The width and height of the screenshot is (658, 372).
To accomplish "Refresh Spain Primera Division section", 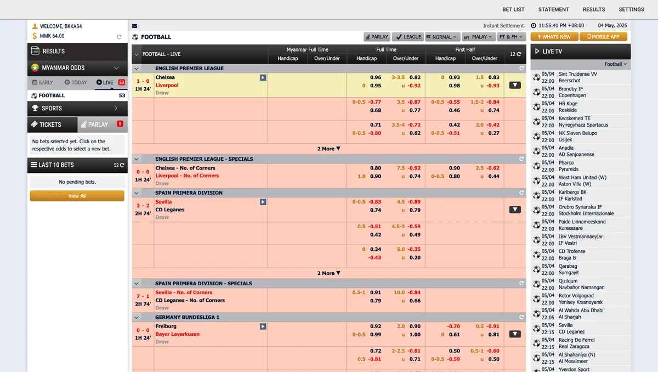I will [521, 193].
